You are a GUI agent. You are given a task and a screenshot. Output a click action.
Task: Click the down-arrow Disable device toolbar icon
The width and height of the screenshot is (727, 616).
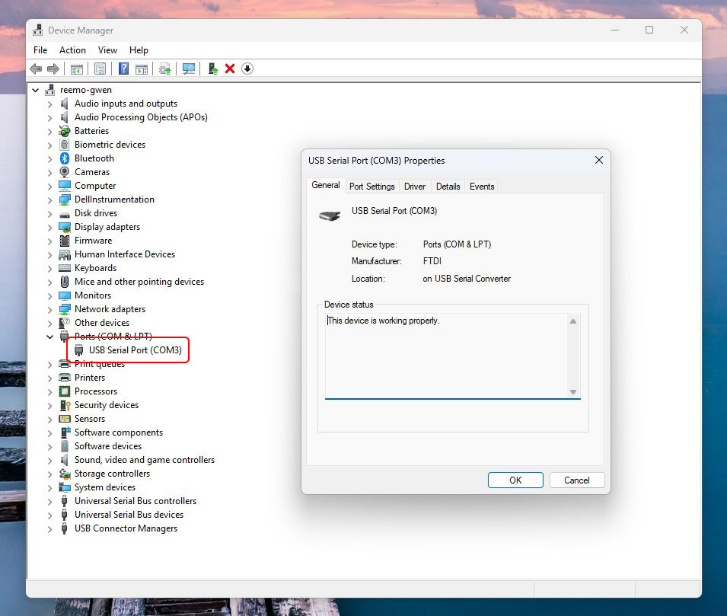(x=247, y=69)
